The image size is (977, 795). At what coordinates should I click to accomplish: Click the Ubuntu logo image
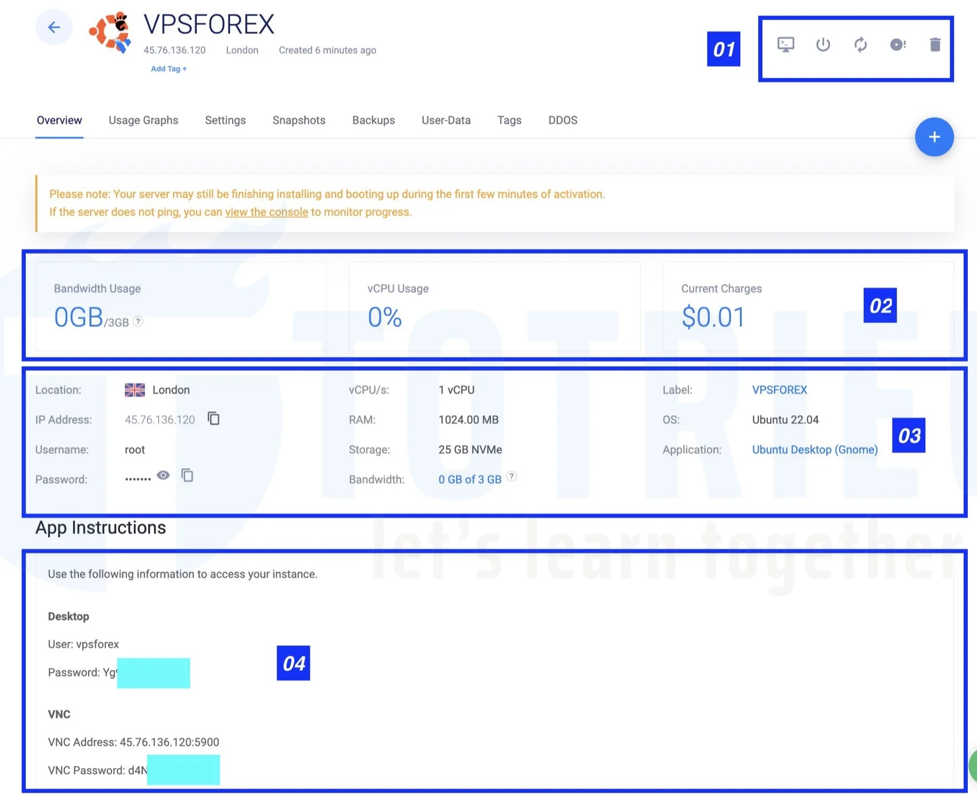(x=110, y=32)
